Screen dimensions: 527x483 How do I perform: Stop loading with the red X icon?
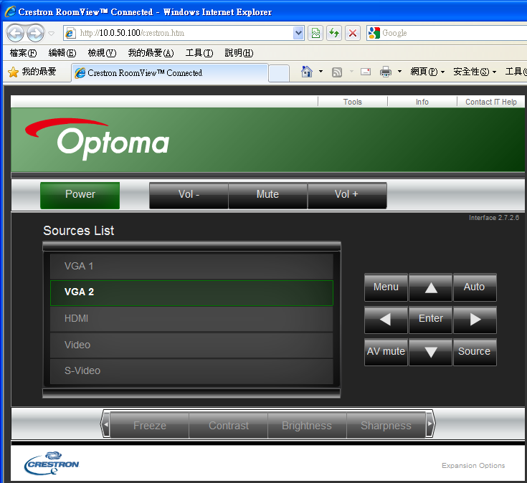(353, 33)
